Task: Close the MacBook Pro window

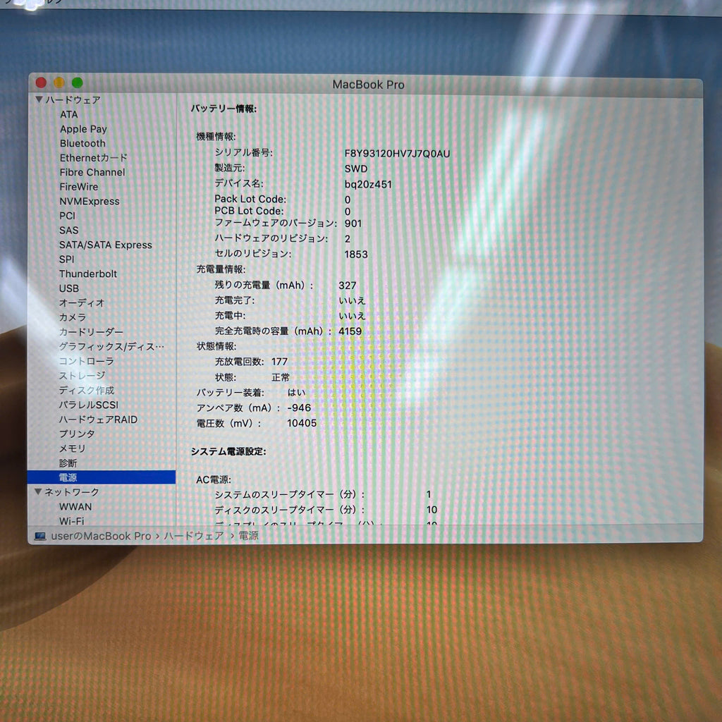Action: (x=41, y=82)
